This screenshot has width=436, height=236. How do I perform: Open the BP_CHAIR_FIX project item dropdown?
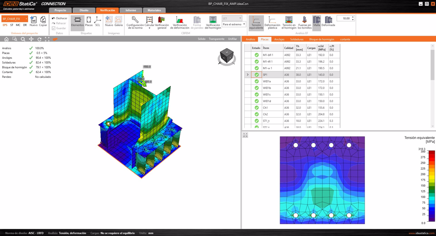(x=26, y=18)
